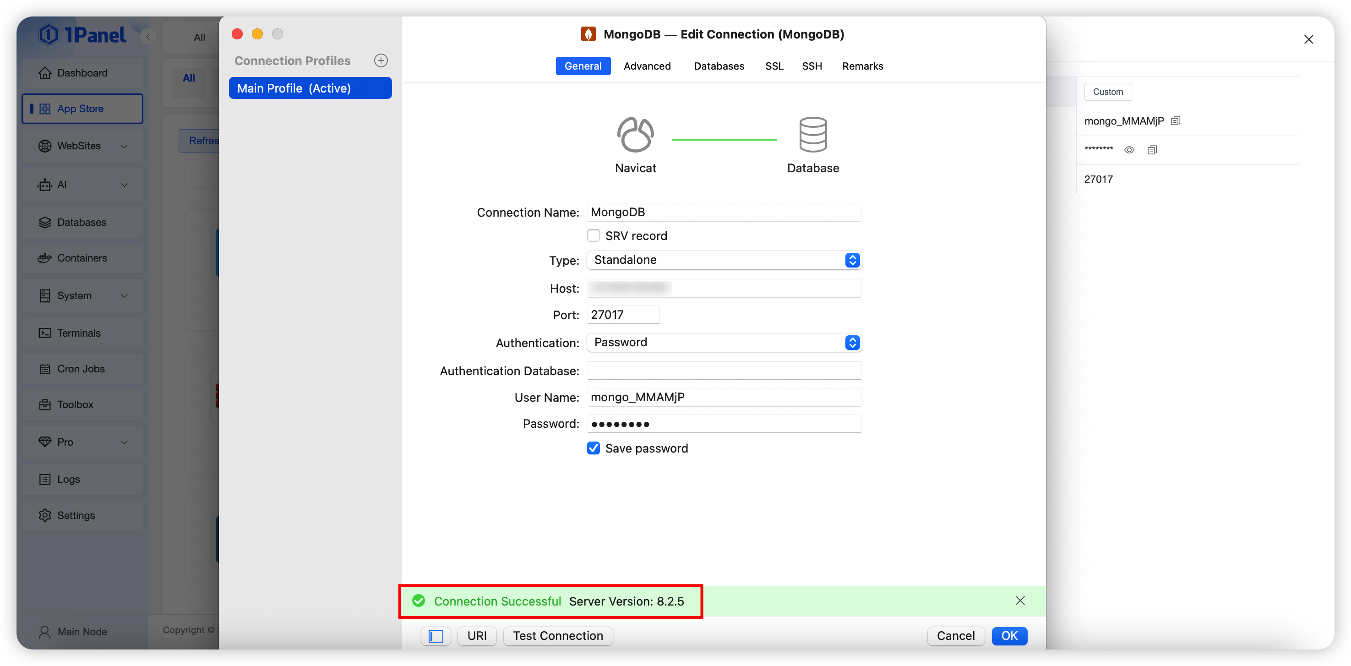
Task: Switch to the Advanced tab
Action: coord(647,66)
